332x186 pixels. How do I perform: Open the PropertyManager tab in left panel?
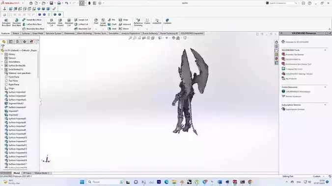coord(11,42)
